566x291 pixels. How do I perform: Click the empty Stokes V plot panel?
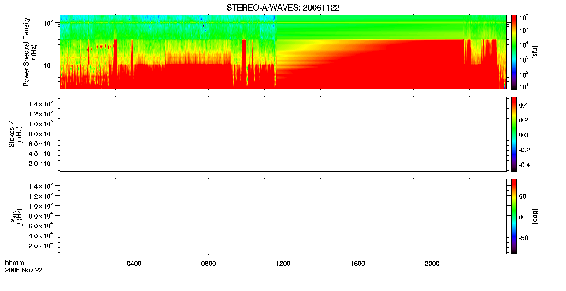tap(283, 134)
